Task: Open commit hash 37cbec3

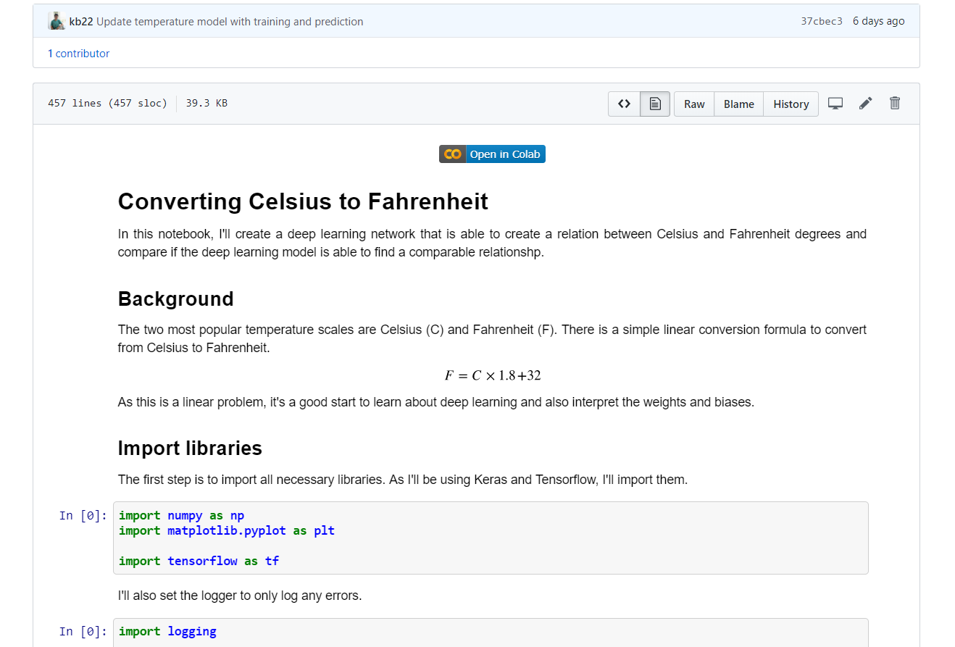Action: [x=822, y=21]
